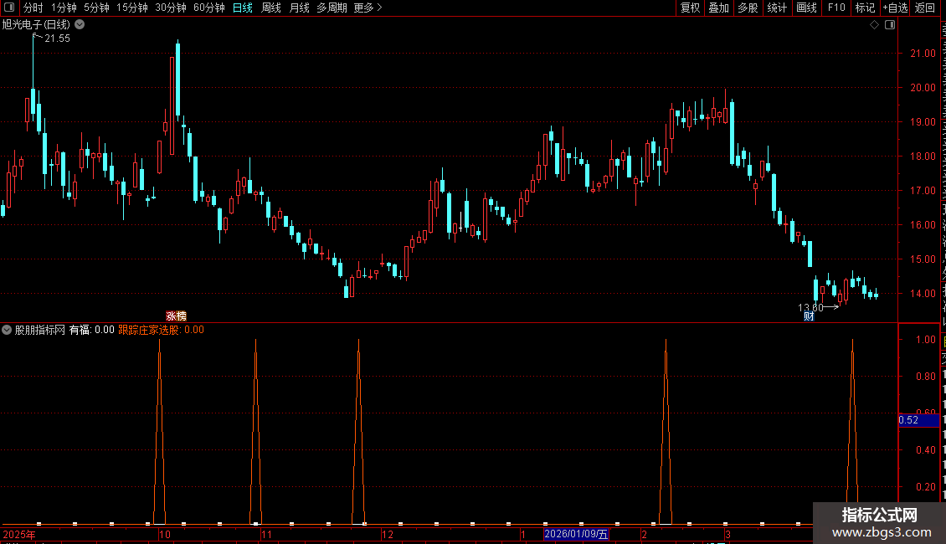Click 跟踪庄家选股: 0.00 indicator label

(x=161, y=330)
